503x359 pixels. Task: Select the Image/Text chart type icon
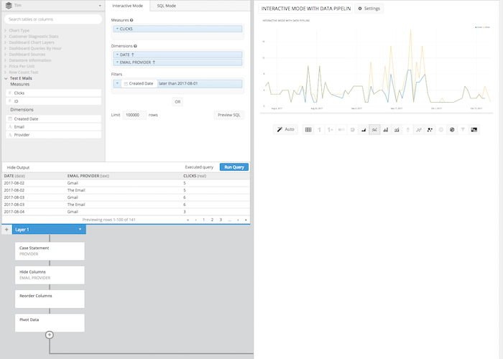(x=474, y=129)
